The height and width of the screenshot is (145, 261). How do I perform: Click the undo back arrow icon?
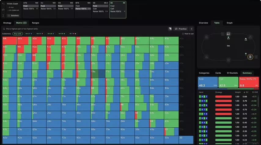point(3,4)
